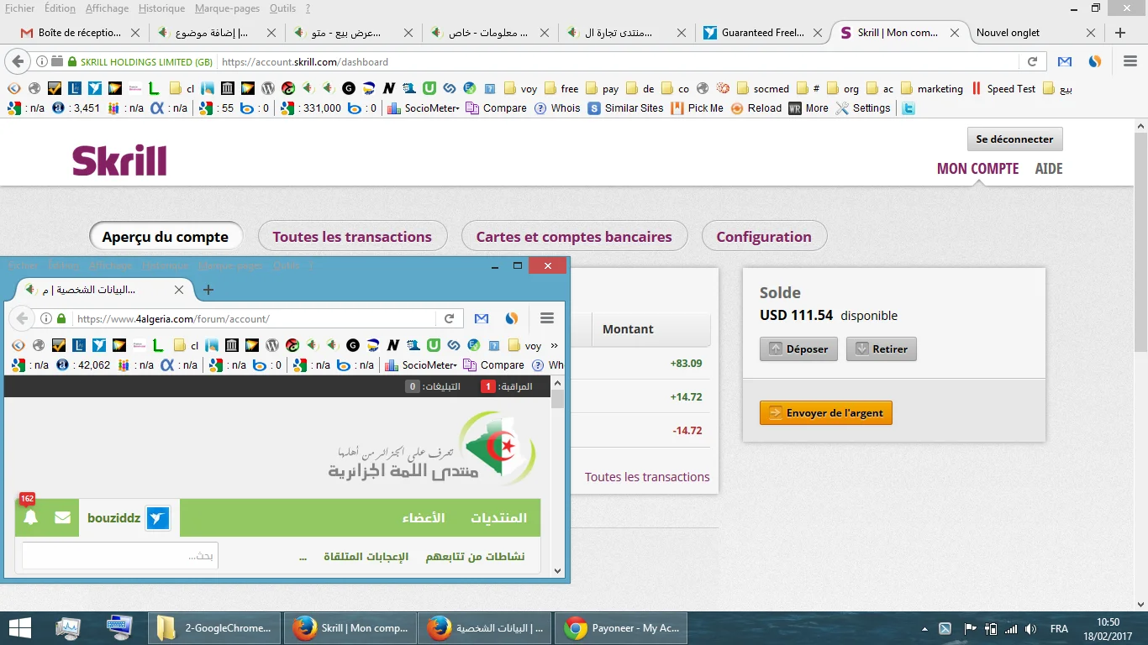Click Envoyer de l'argent button
The height and width of the screenshot is (645, 1148).
coord(825,413)
